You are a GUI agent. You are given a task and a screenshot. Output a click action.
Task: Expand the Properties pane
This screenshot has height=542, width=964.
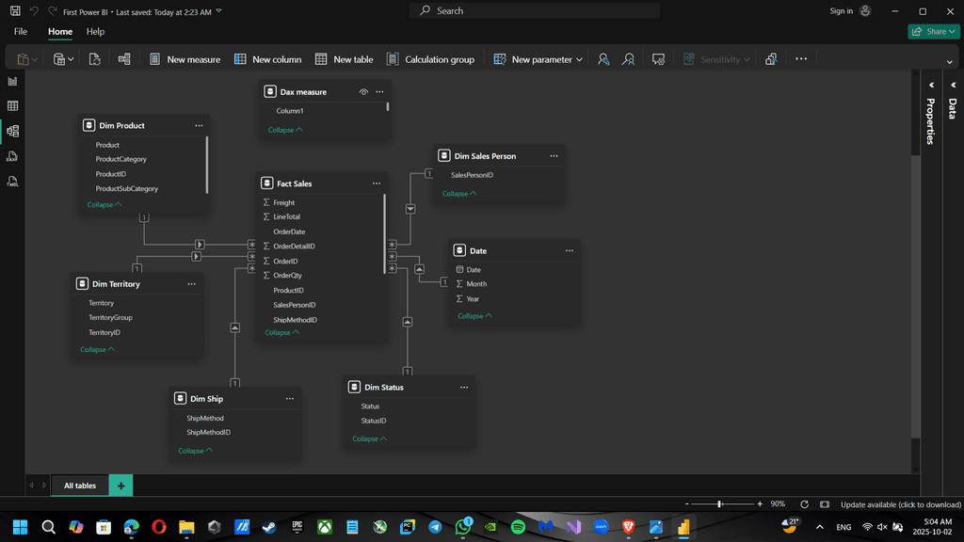pyautogui.click(x=929, y=85)
